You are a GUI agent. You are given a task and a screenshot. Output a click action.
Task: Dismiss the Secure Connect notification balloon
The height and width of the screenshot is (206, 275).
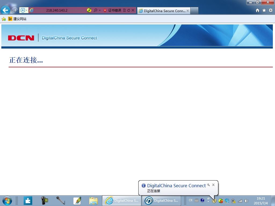pyautogui.click(x=213, y=185)
